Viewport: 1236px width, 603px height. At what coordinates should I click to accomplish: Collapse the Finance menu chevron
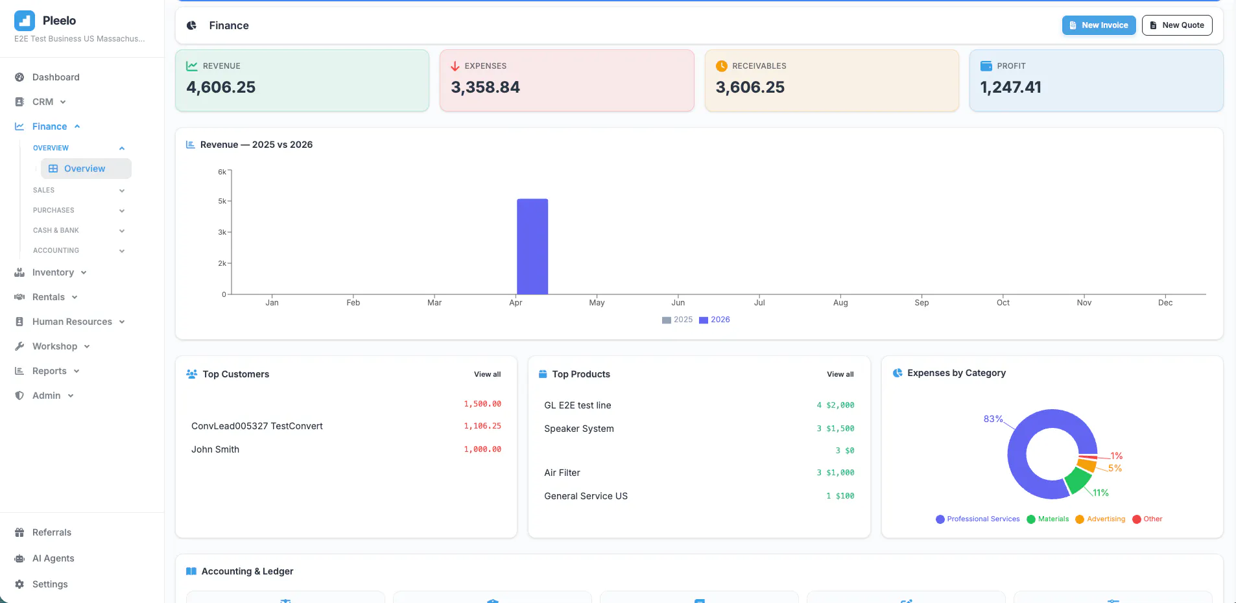tap(77, 126)
